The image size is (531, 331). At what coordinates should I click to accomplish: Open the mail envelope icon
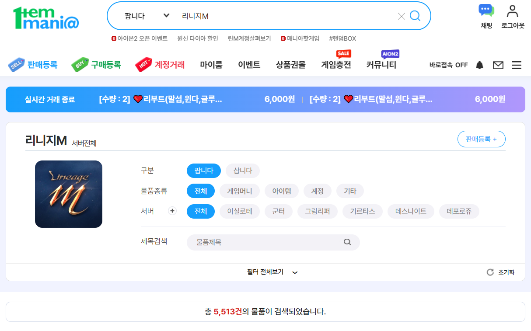(x=498, y=65)
